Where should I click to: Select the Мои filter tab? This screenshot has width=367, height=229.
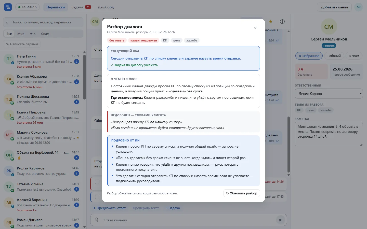(x=21, y=34)
